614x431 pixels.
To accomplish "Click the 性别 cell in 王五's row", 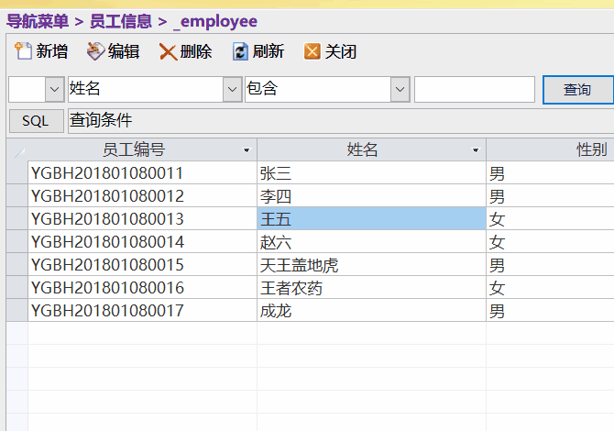I will coord(550,218).
